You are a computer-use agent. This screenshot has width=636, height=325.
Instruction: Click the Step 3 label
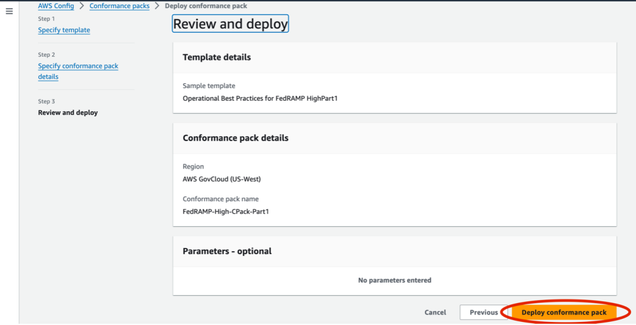(x=47, y=101)
